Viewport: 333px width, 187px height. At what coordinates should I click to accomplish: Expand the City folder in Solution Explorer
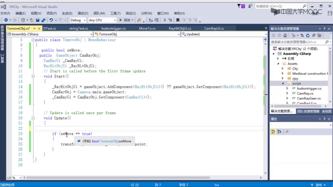(x=283, y=69)
